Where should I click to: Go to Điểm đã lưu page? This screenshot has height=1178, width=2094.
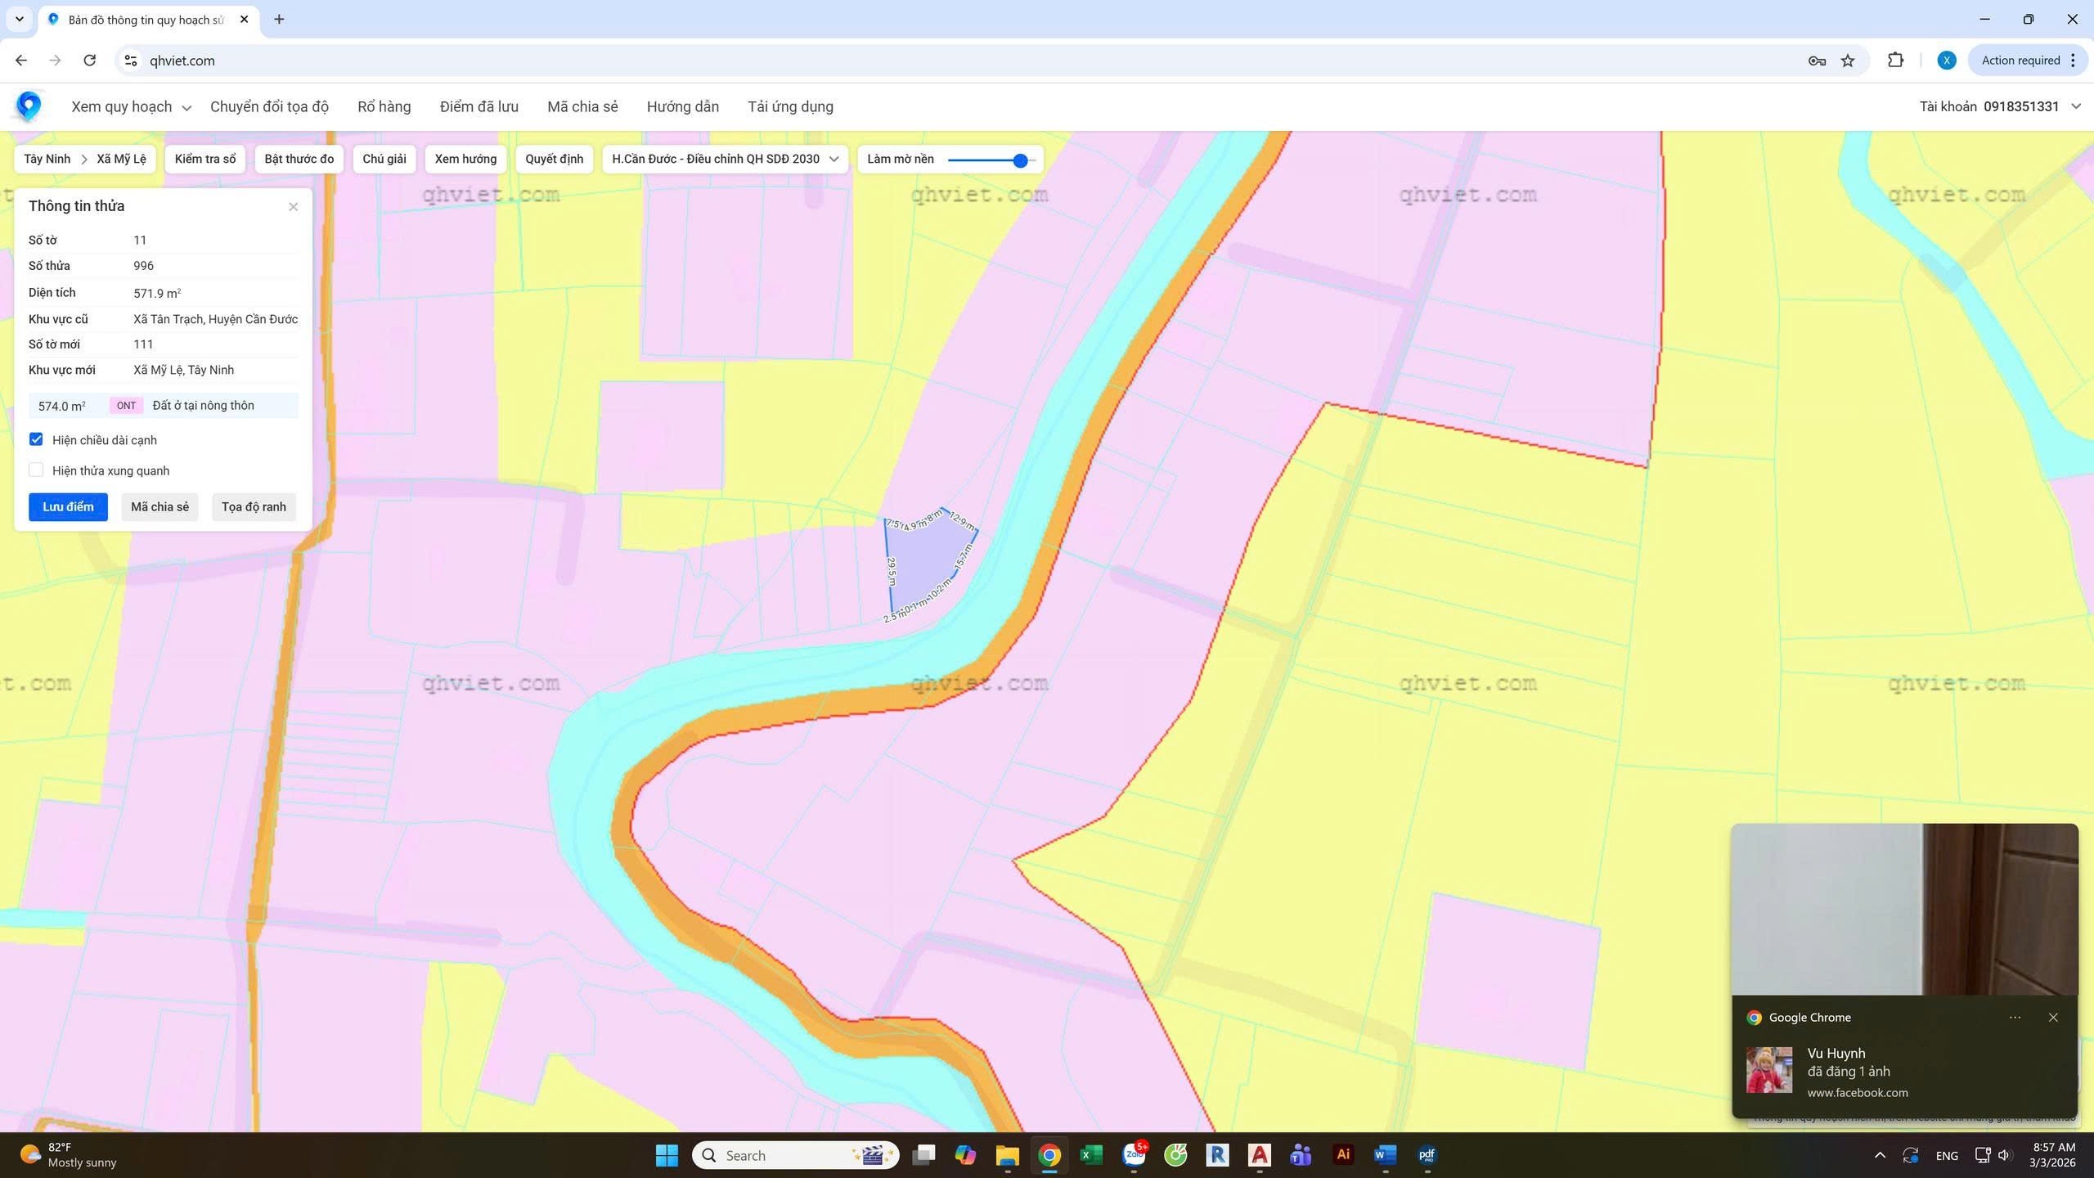(479, 106)
